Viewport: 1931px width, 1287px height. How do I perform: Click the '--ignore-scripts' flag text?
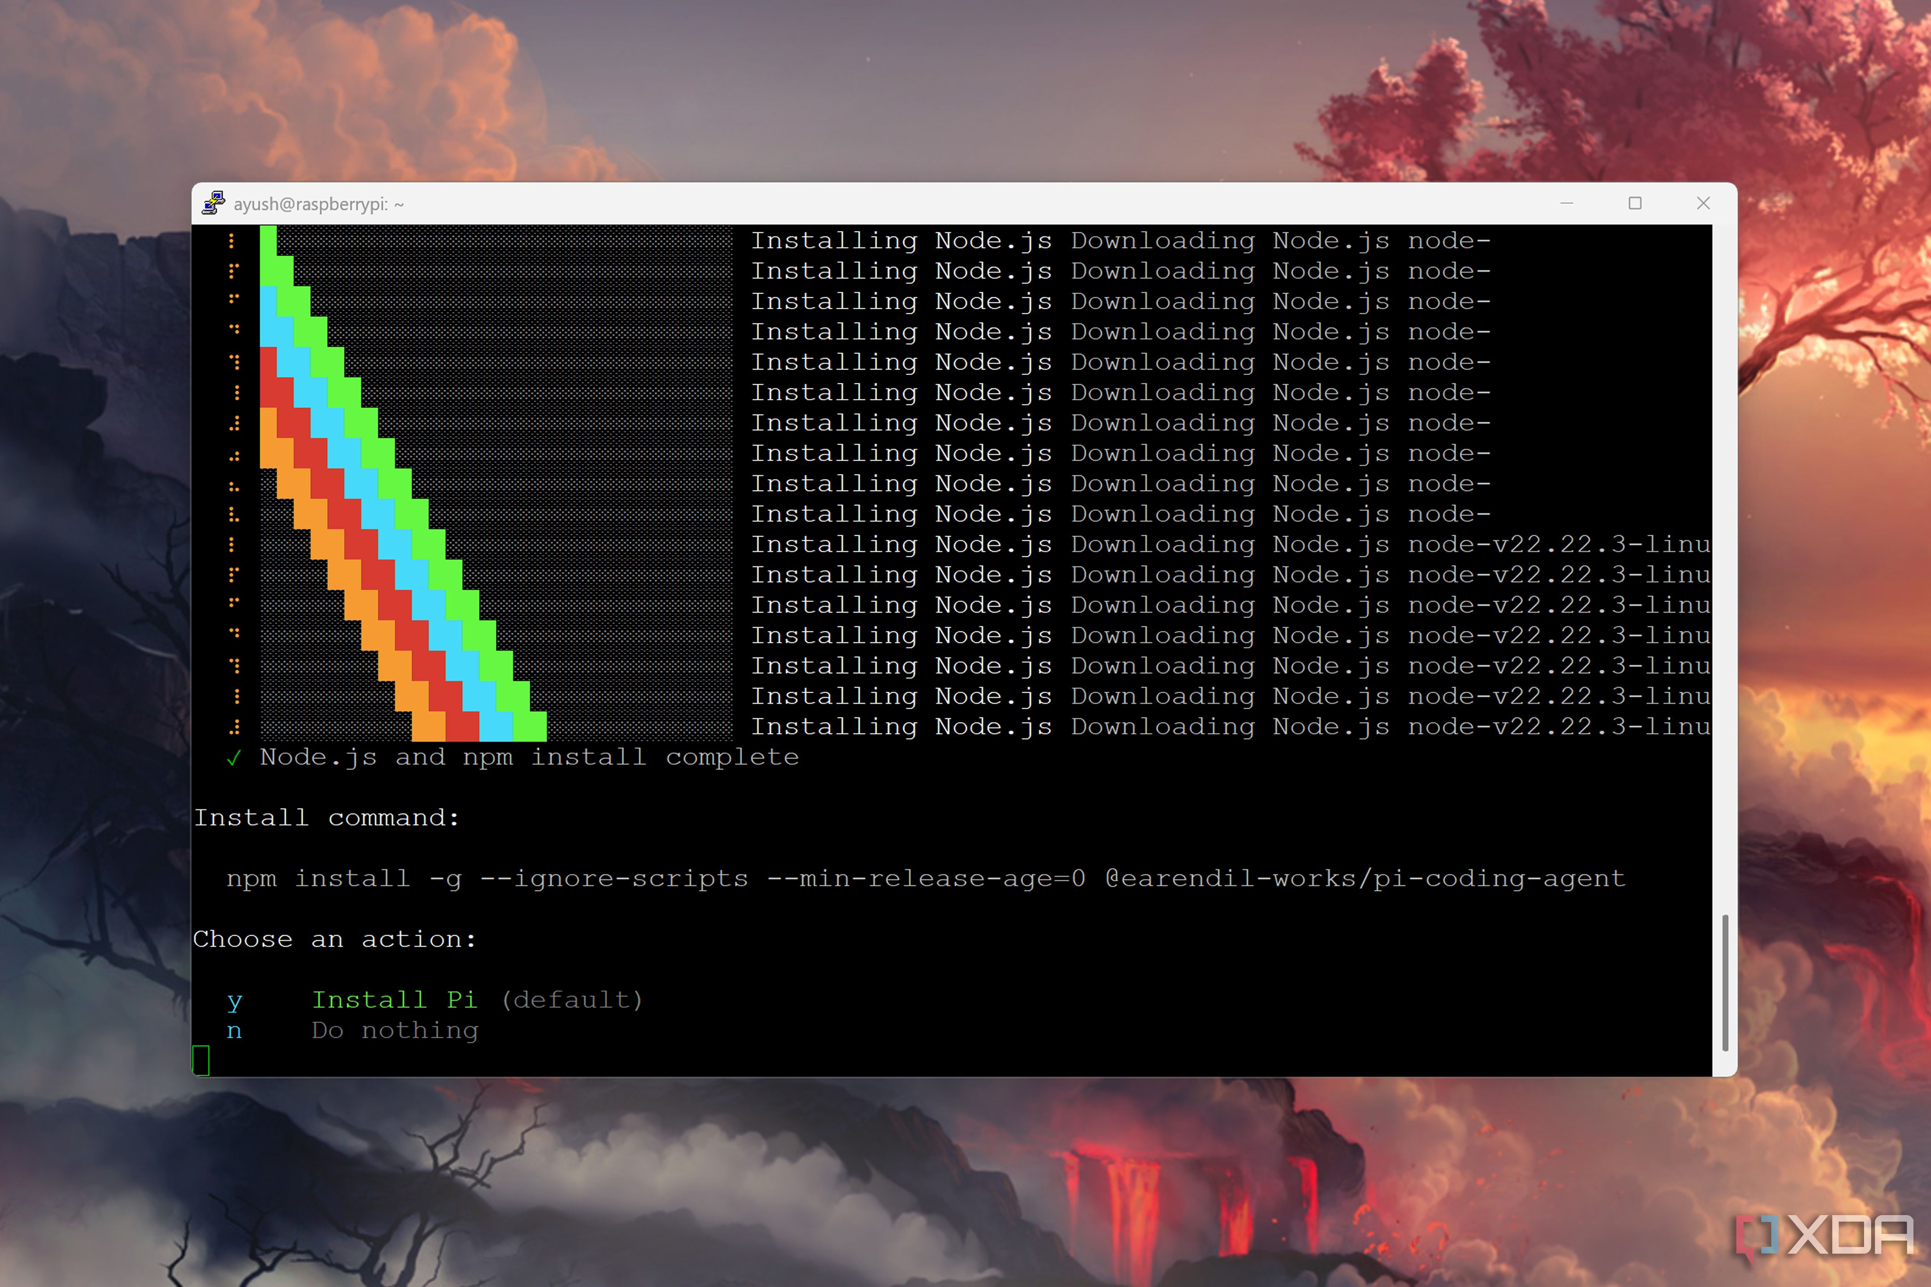[613, 878]
